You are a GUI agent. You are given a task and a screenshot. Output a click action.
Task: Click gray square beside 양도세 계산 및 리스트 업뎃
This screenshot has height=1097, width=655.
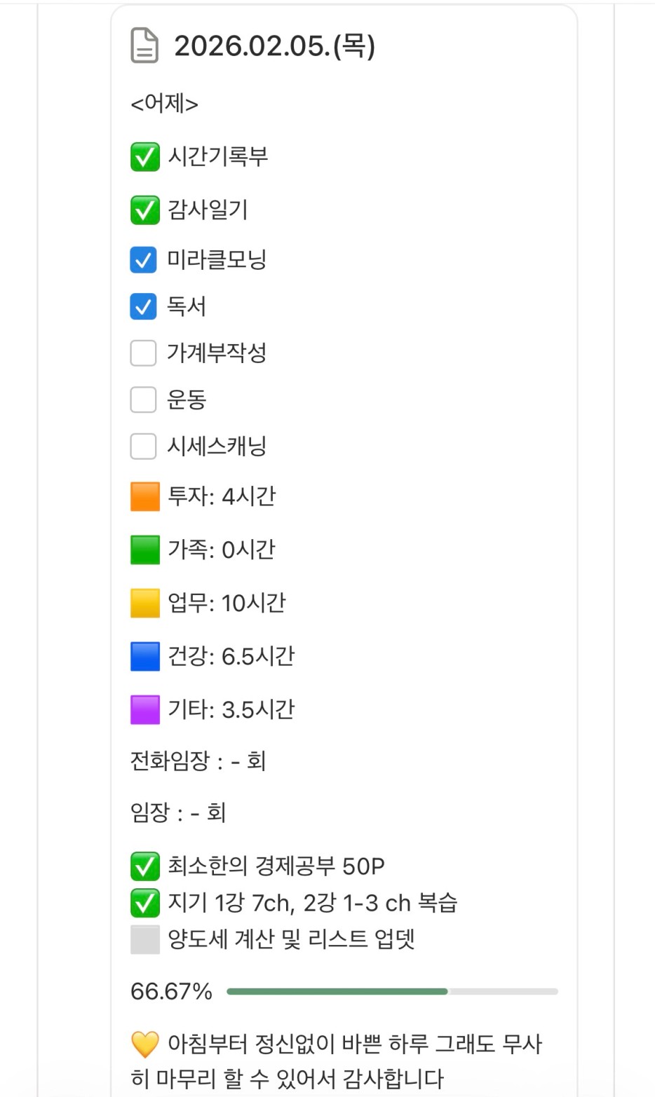145,939
